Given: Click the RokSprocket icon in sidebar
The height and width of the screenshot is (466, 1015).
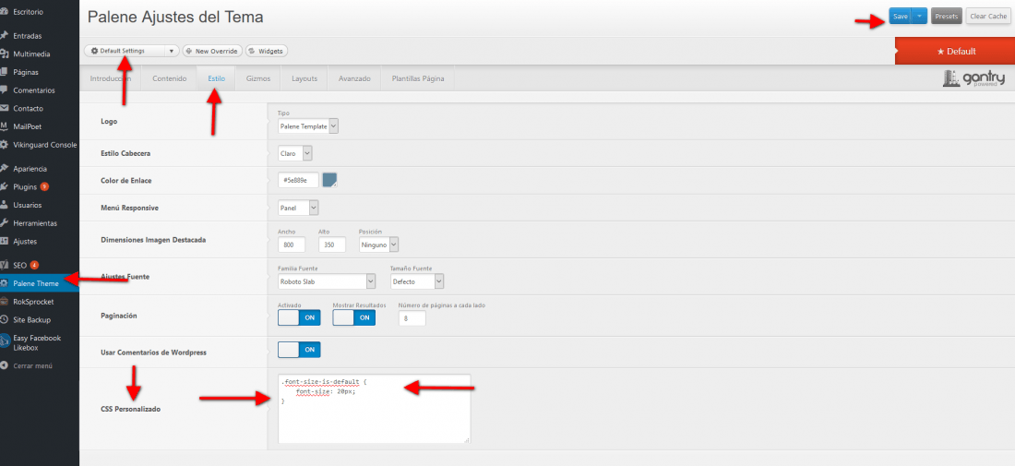Looking at the screenshot, I should (5, 301).
